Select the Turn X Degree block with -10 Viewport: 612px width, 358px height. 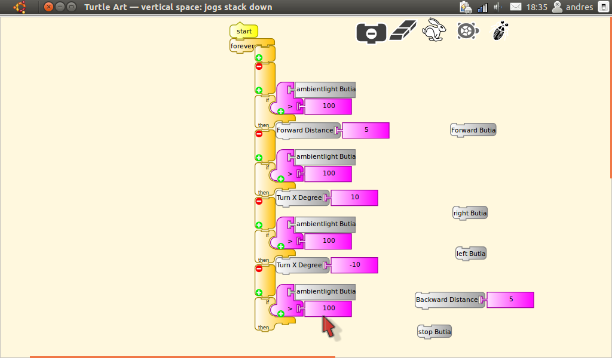pos(301,266)
